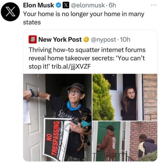This screenshot has height=162, width=159.
Task: Click the blue verified checkmark badge
Action: (58, 5)
